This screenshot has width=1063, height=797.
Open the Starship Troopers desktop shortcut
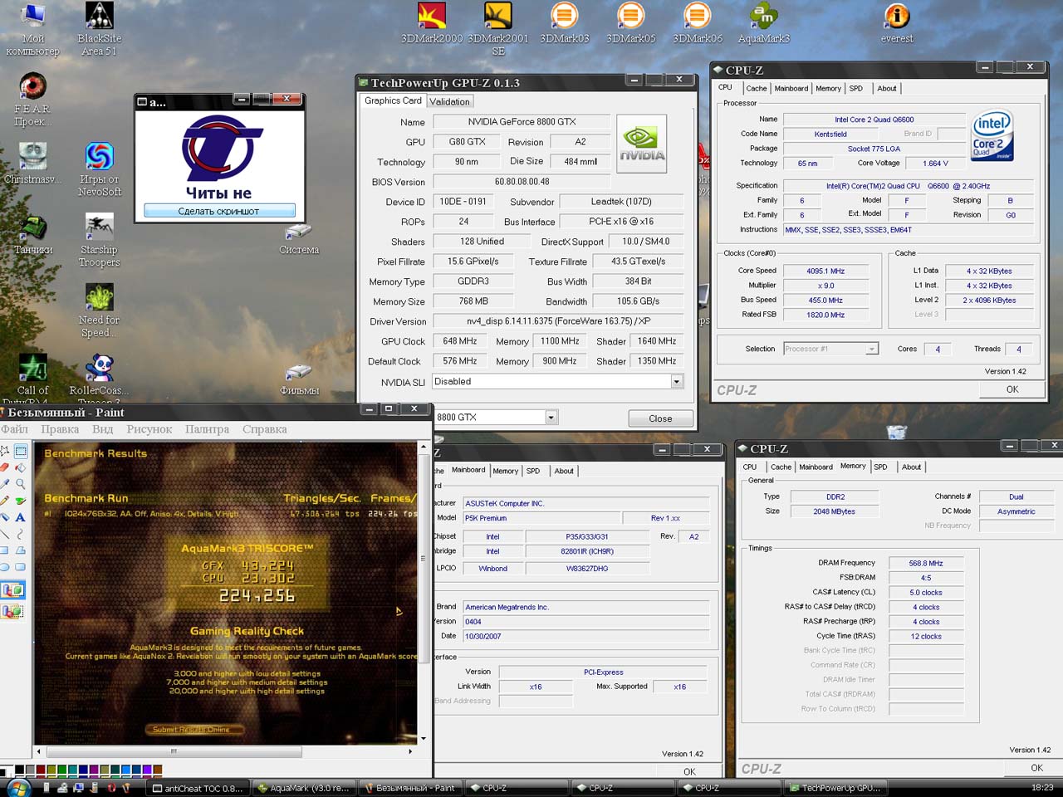[x=100, y=240]
